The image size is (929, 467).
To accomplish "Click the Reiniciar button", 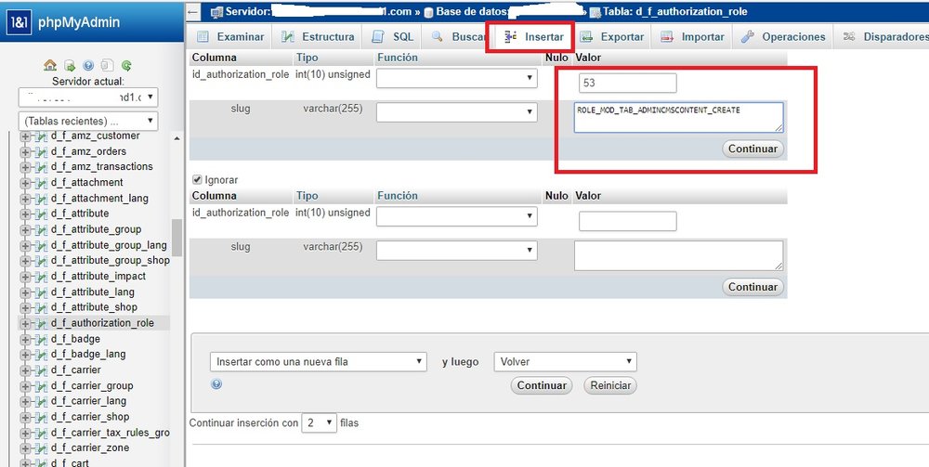I will (x=610, y=385).
